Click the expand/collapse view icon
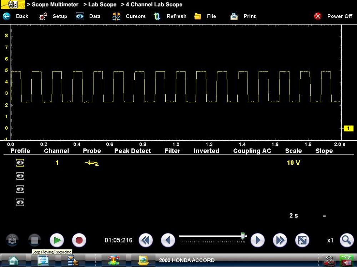The width and height of the screenshot is (357, 267). pos(302,241)
